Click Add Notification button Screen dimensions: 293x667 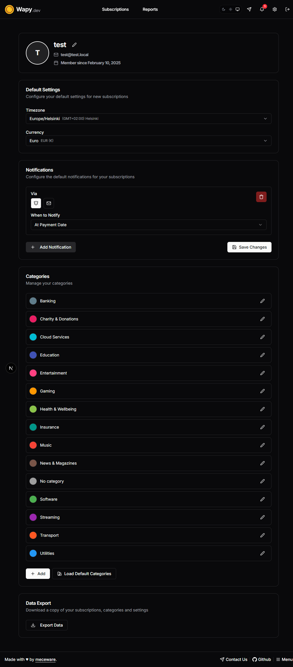[x=51, y=247]
